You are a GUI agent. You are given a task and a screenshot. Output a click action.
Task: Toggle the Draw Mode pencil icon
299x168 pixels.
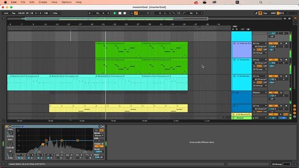pos(256,13)
